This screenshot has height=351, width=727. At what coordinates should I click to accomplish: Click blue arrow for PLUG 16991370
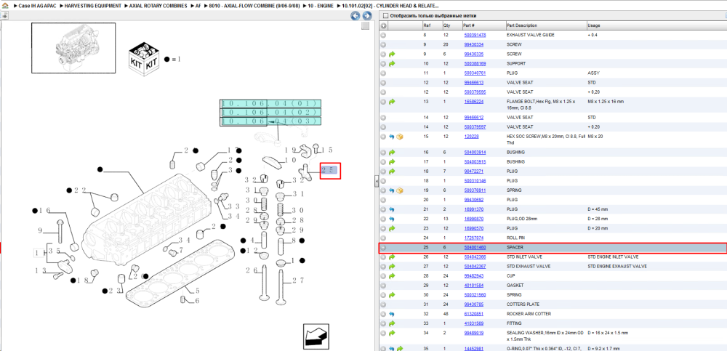(392, 209)
